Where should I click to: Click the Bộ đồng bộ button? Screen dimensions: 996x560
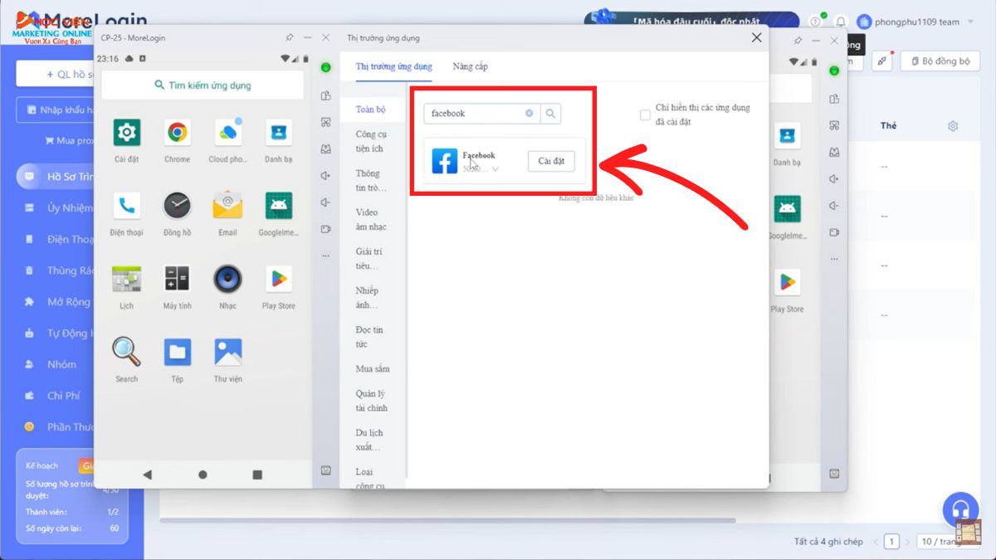(x=940, y=61)
